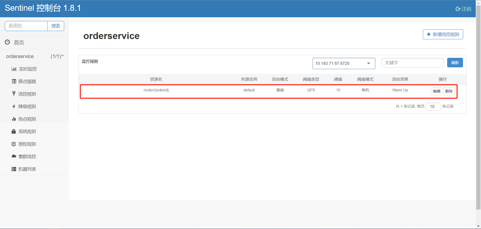Click the 刷新 refresh button
Image resolution: width=481 pixels, height=229 pixels.
pos(455,63)
